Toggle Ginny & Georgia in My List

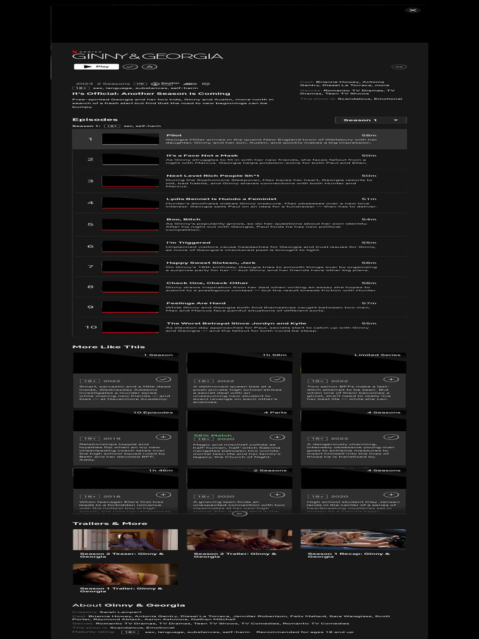[x=130, y=66]
